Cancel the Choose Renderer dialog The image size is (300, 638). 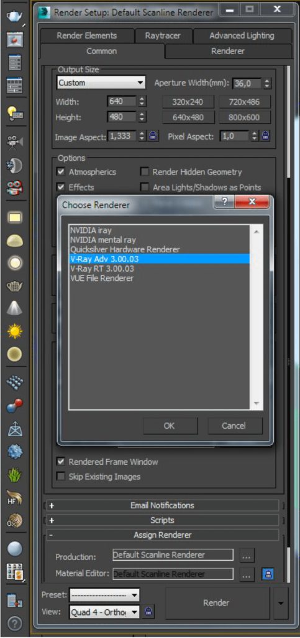tap(234, 426)
